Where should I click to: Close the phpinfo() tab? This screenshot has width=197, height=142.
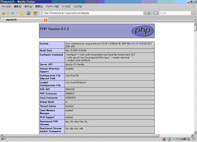coord(46,20)
